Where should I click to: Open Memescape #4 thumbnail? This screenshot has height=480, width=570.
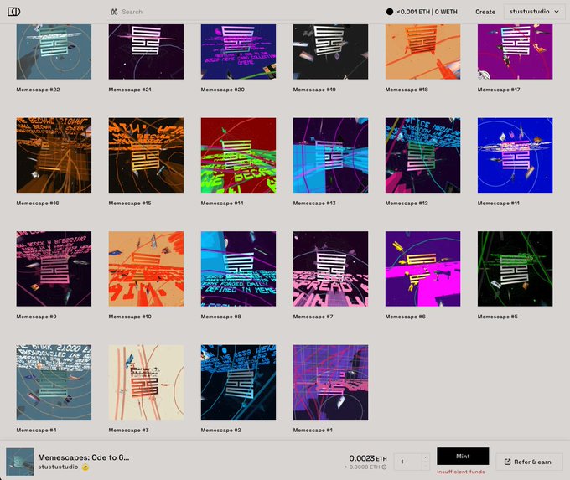(x=54, y=382)
